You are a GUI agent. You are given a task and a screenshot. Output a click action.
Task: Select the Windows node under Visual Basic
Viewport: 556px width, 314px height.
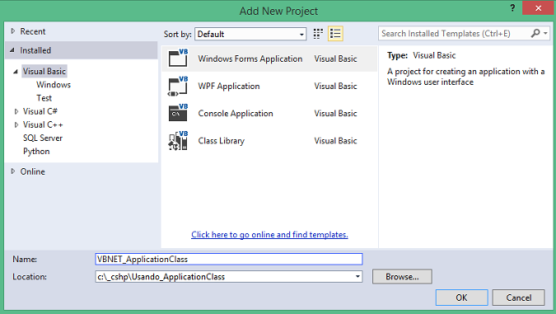pyautogui.click(x=54, y=85)
